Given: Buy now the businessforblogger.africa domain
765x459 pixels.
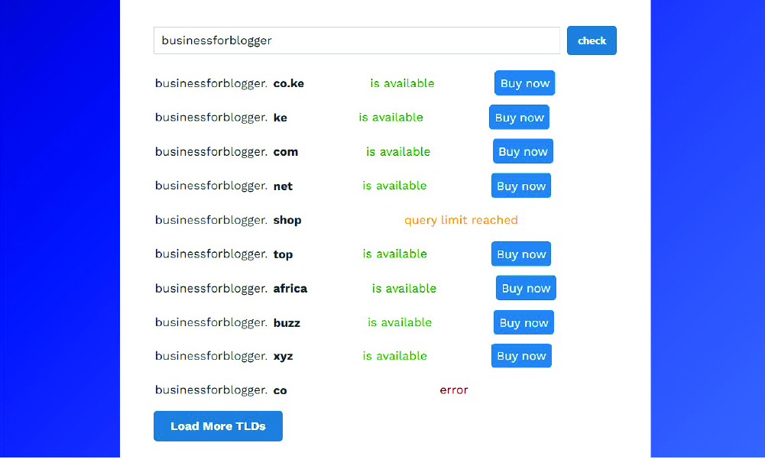Looking at the screenshot, I should pos(525,288).
